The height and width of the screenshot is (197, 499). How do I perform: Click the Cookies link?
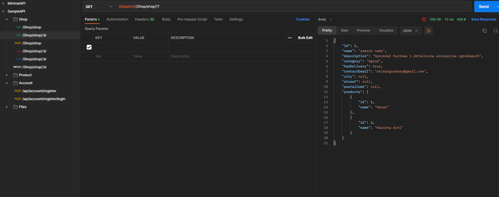pos(303,19)
